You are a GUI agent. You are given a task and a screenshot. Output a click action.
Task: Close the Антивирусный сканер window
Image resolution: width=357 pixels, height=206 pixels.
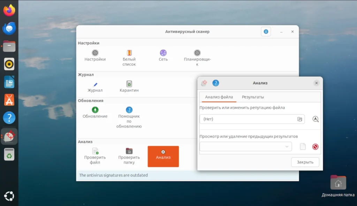(293, 32)
